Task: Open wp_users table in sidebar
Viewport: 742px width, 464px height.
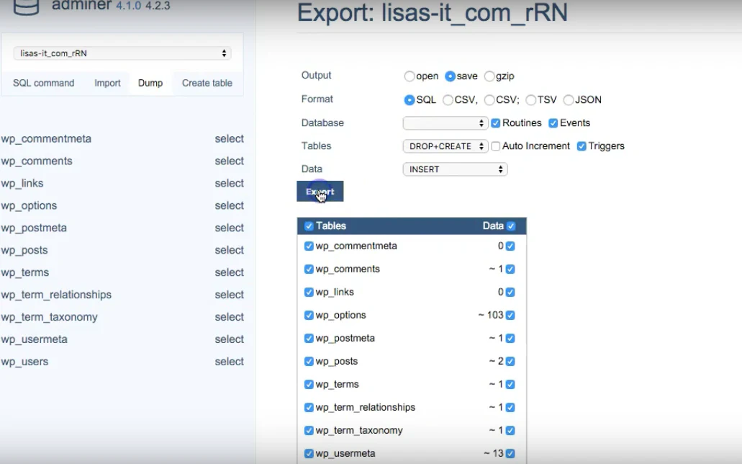Action: [x=24, y=362]
